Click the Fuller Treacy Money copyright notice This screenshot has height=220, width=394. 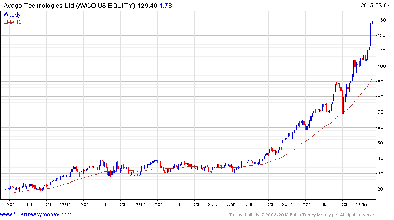click(x=303, y=215)
